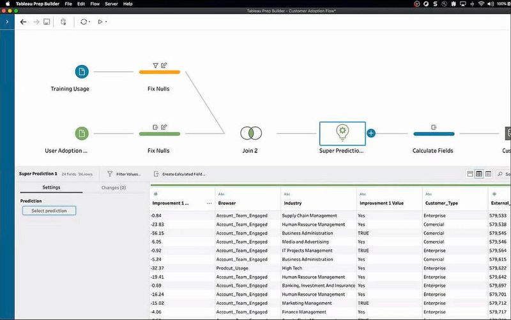
Task: Open more options on Improvement 1 column
Action: coord(210,203)
